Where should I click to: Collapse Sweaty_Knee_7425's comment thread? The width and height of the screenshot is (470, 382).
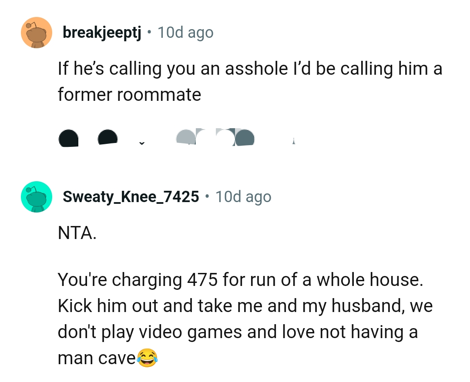coord(37,196)
